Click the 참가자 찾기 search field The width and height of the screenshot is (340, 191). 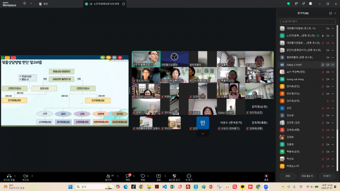(x=308, y=22)
